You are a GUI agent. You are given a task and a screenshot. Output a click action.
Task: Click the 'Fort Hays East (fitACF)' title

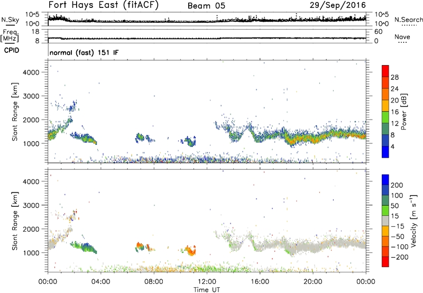click(x=104, y=5)
